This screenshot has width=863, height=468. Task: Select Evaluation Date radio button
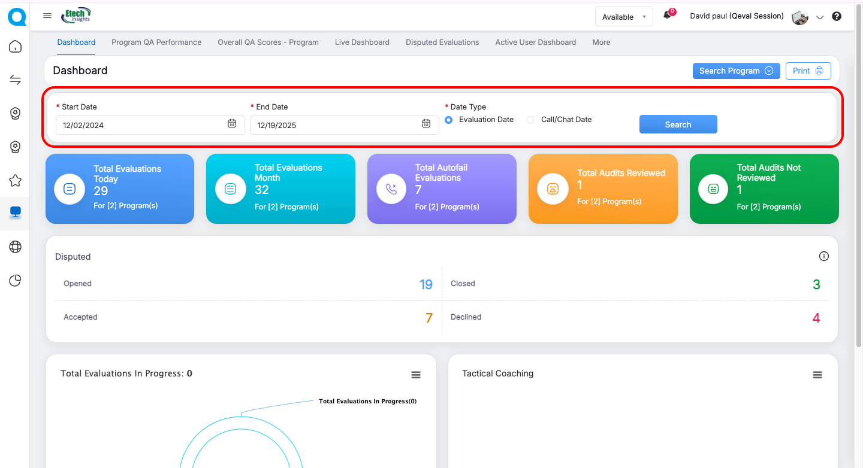(x=449, y=120)
